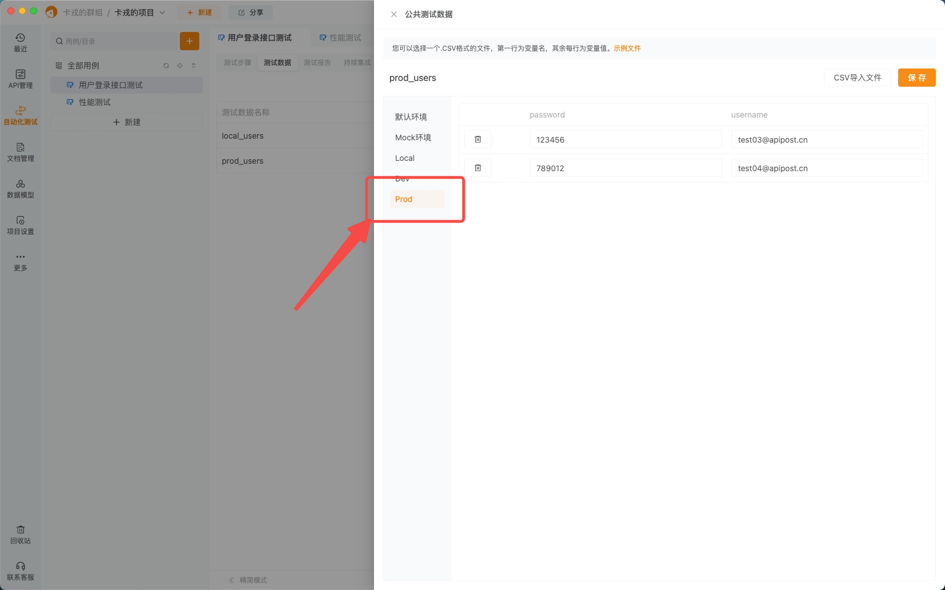Open the 最近 (recent) sidebar section

(x=21, y=43)
